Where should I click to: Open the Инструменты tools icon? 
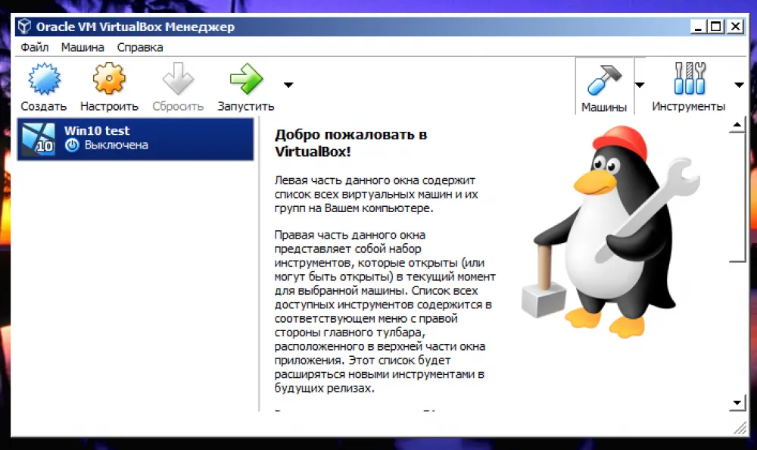[689, 79]
